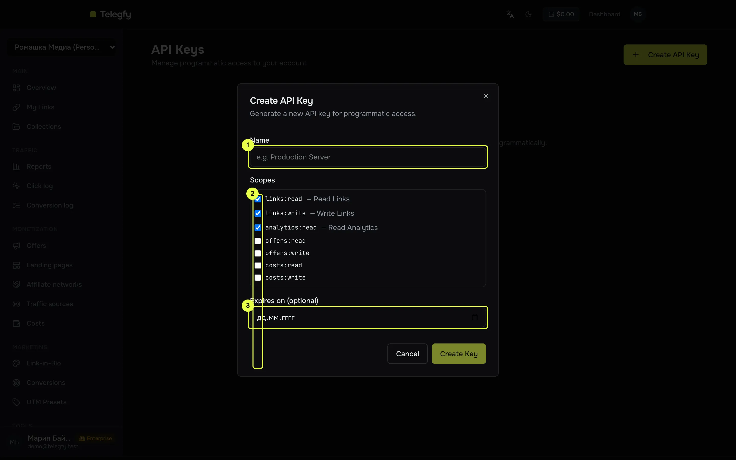Enable the costs:read scope checkbox
Screen dimensions: 736x460
click(258, 265)
